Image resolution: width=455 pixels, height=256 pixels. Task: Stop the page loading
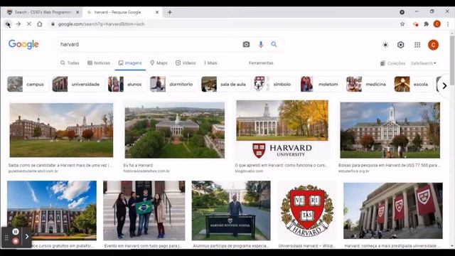coord(28,24)
